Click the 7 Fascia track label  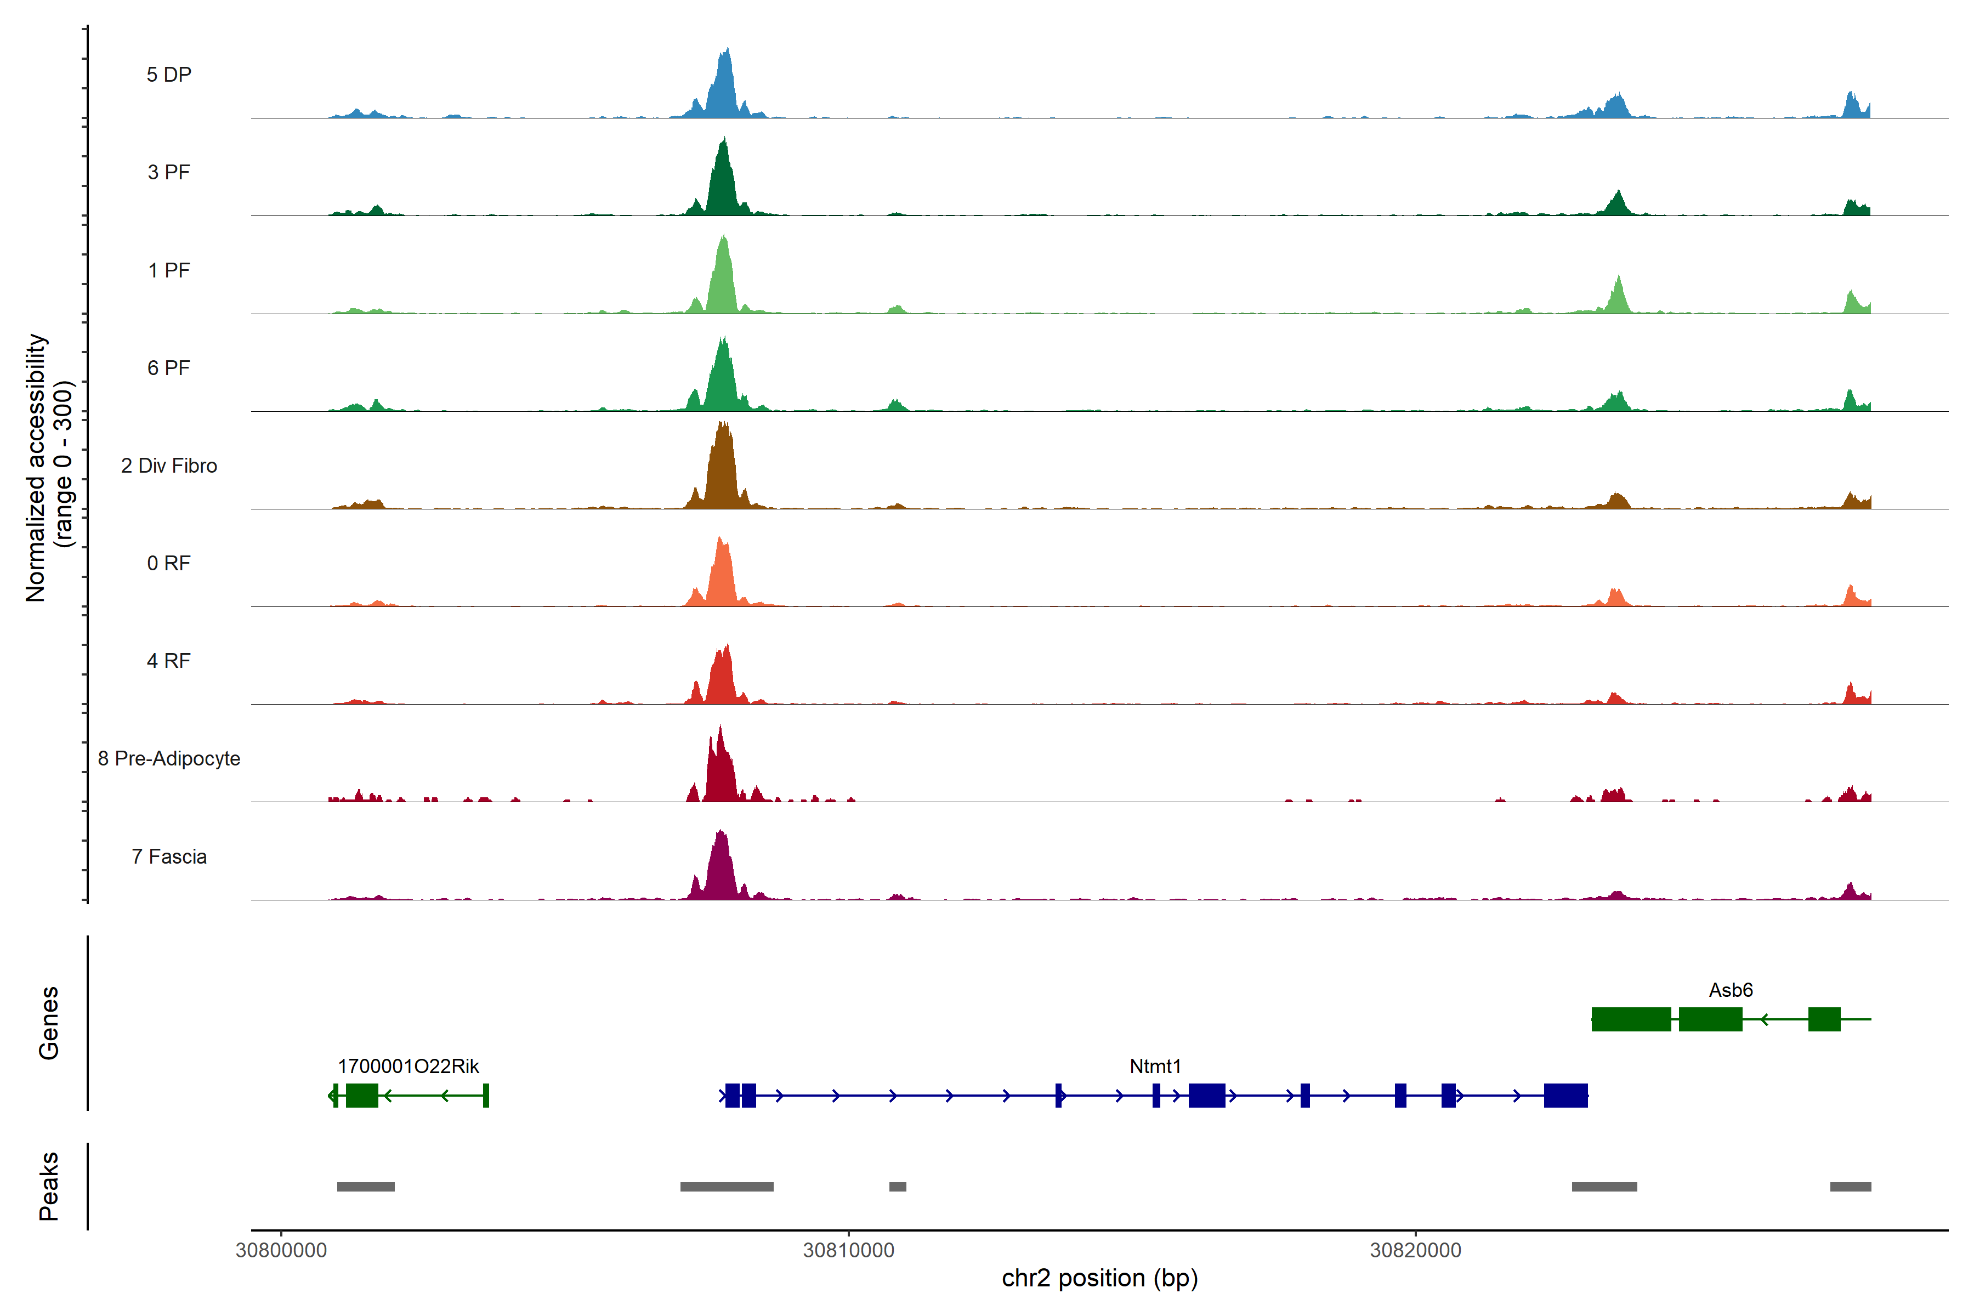tap(169, 857)
